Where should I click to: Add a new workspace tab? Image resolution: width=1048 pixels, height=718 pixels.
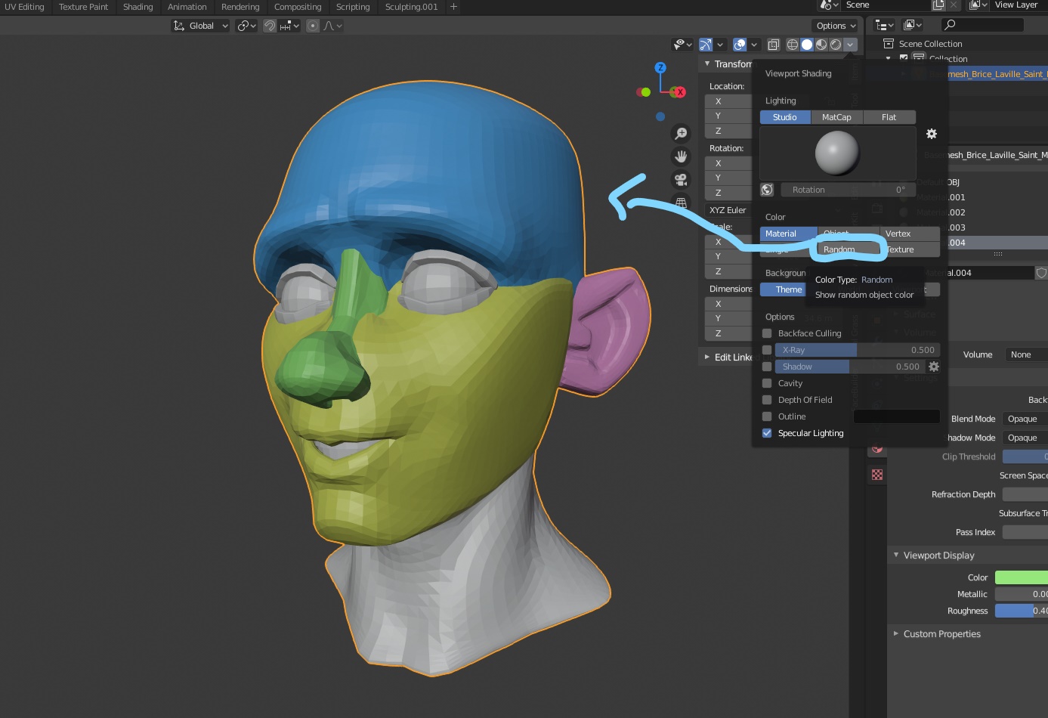(x=453, y=7)
